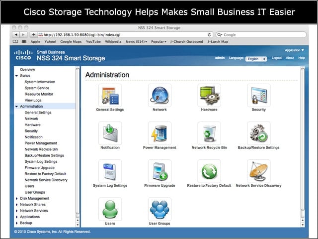Open the Notification envelope icon

[x=110, y=133]
